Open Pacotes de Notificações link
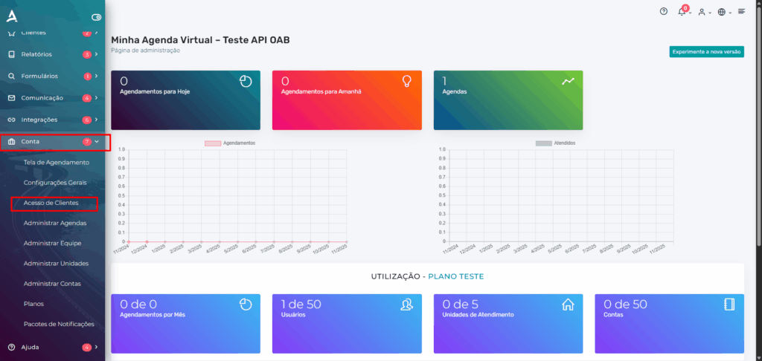 (x=59, y=324)
